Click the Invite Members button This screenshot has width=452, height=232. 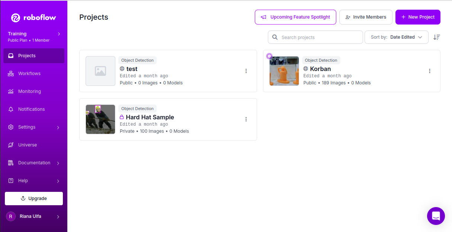click(366, 17)
